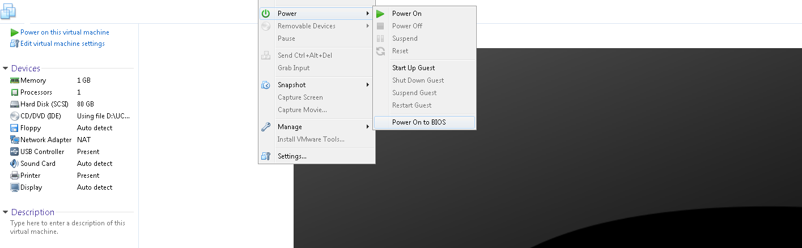Click the Printer icon in Devices
This screenshot has height=248, width=802.
pyautogui.click(x=15, y=176)
